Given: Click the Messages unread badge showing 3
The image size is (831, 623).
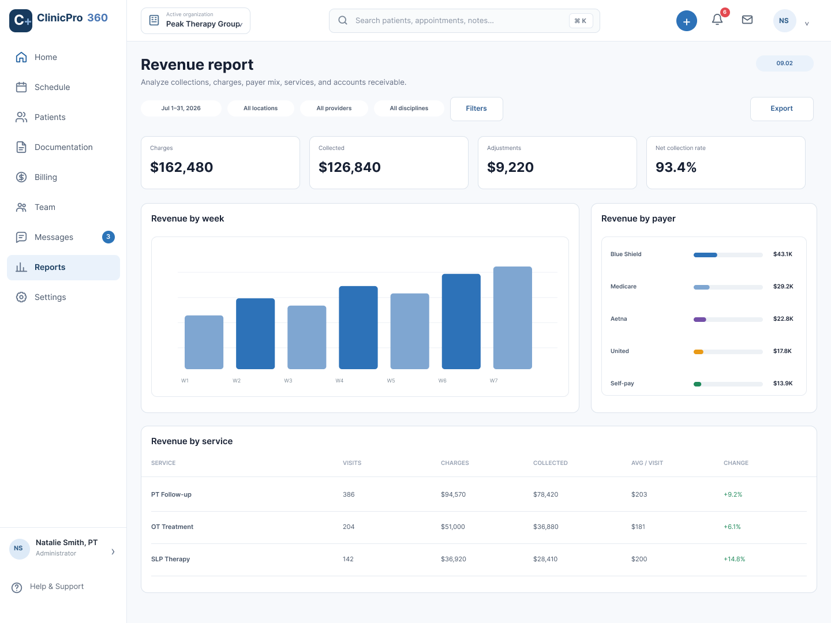Looking at the screenshot, I should point(108,237).
